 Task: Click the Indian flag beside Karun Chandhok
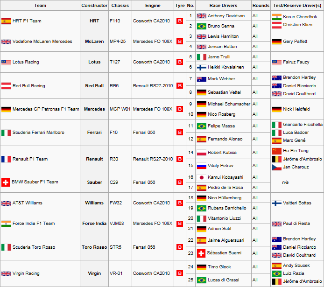pos(277,17)
